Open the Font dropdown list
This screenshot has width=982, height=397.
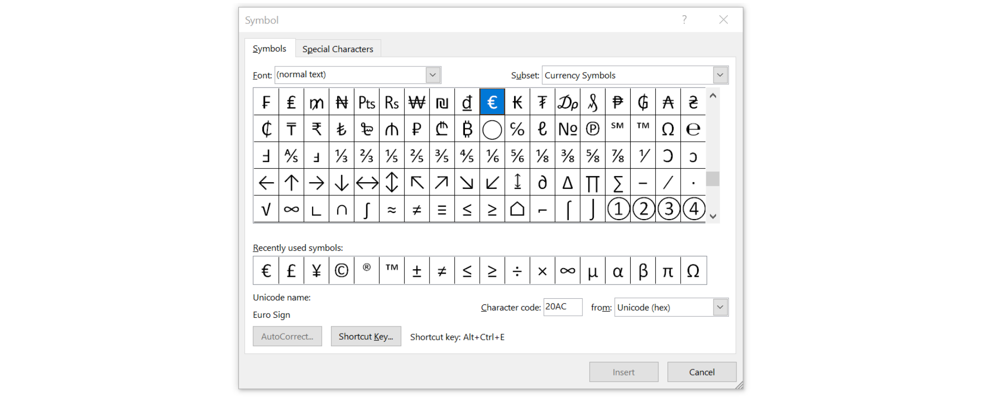(x=433, y=75)
